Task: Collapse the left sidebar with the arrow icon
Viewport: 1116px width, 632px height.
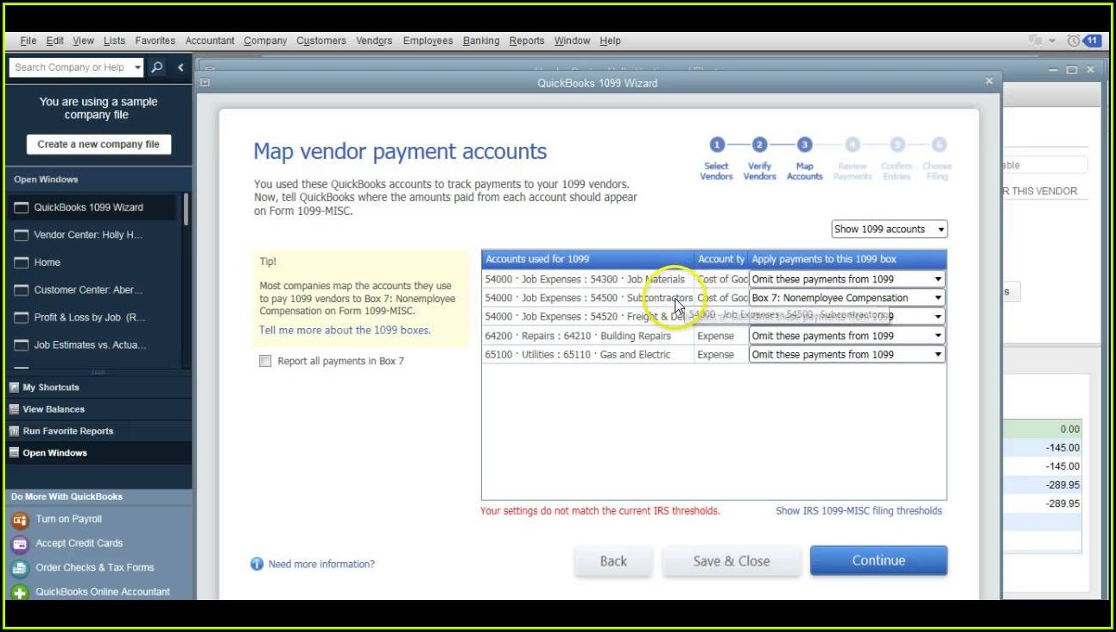Action: [x=181, y=67]
